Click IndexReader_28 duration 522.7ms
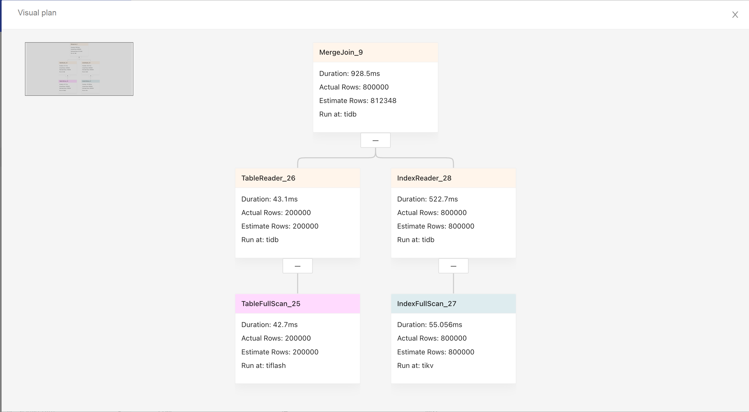This screenshot has width=749, height=412. 427,199
